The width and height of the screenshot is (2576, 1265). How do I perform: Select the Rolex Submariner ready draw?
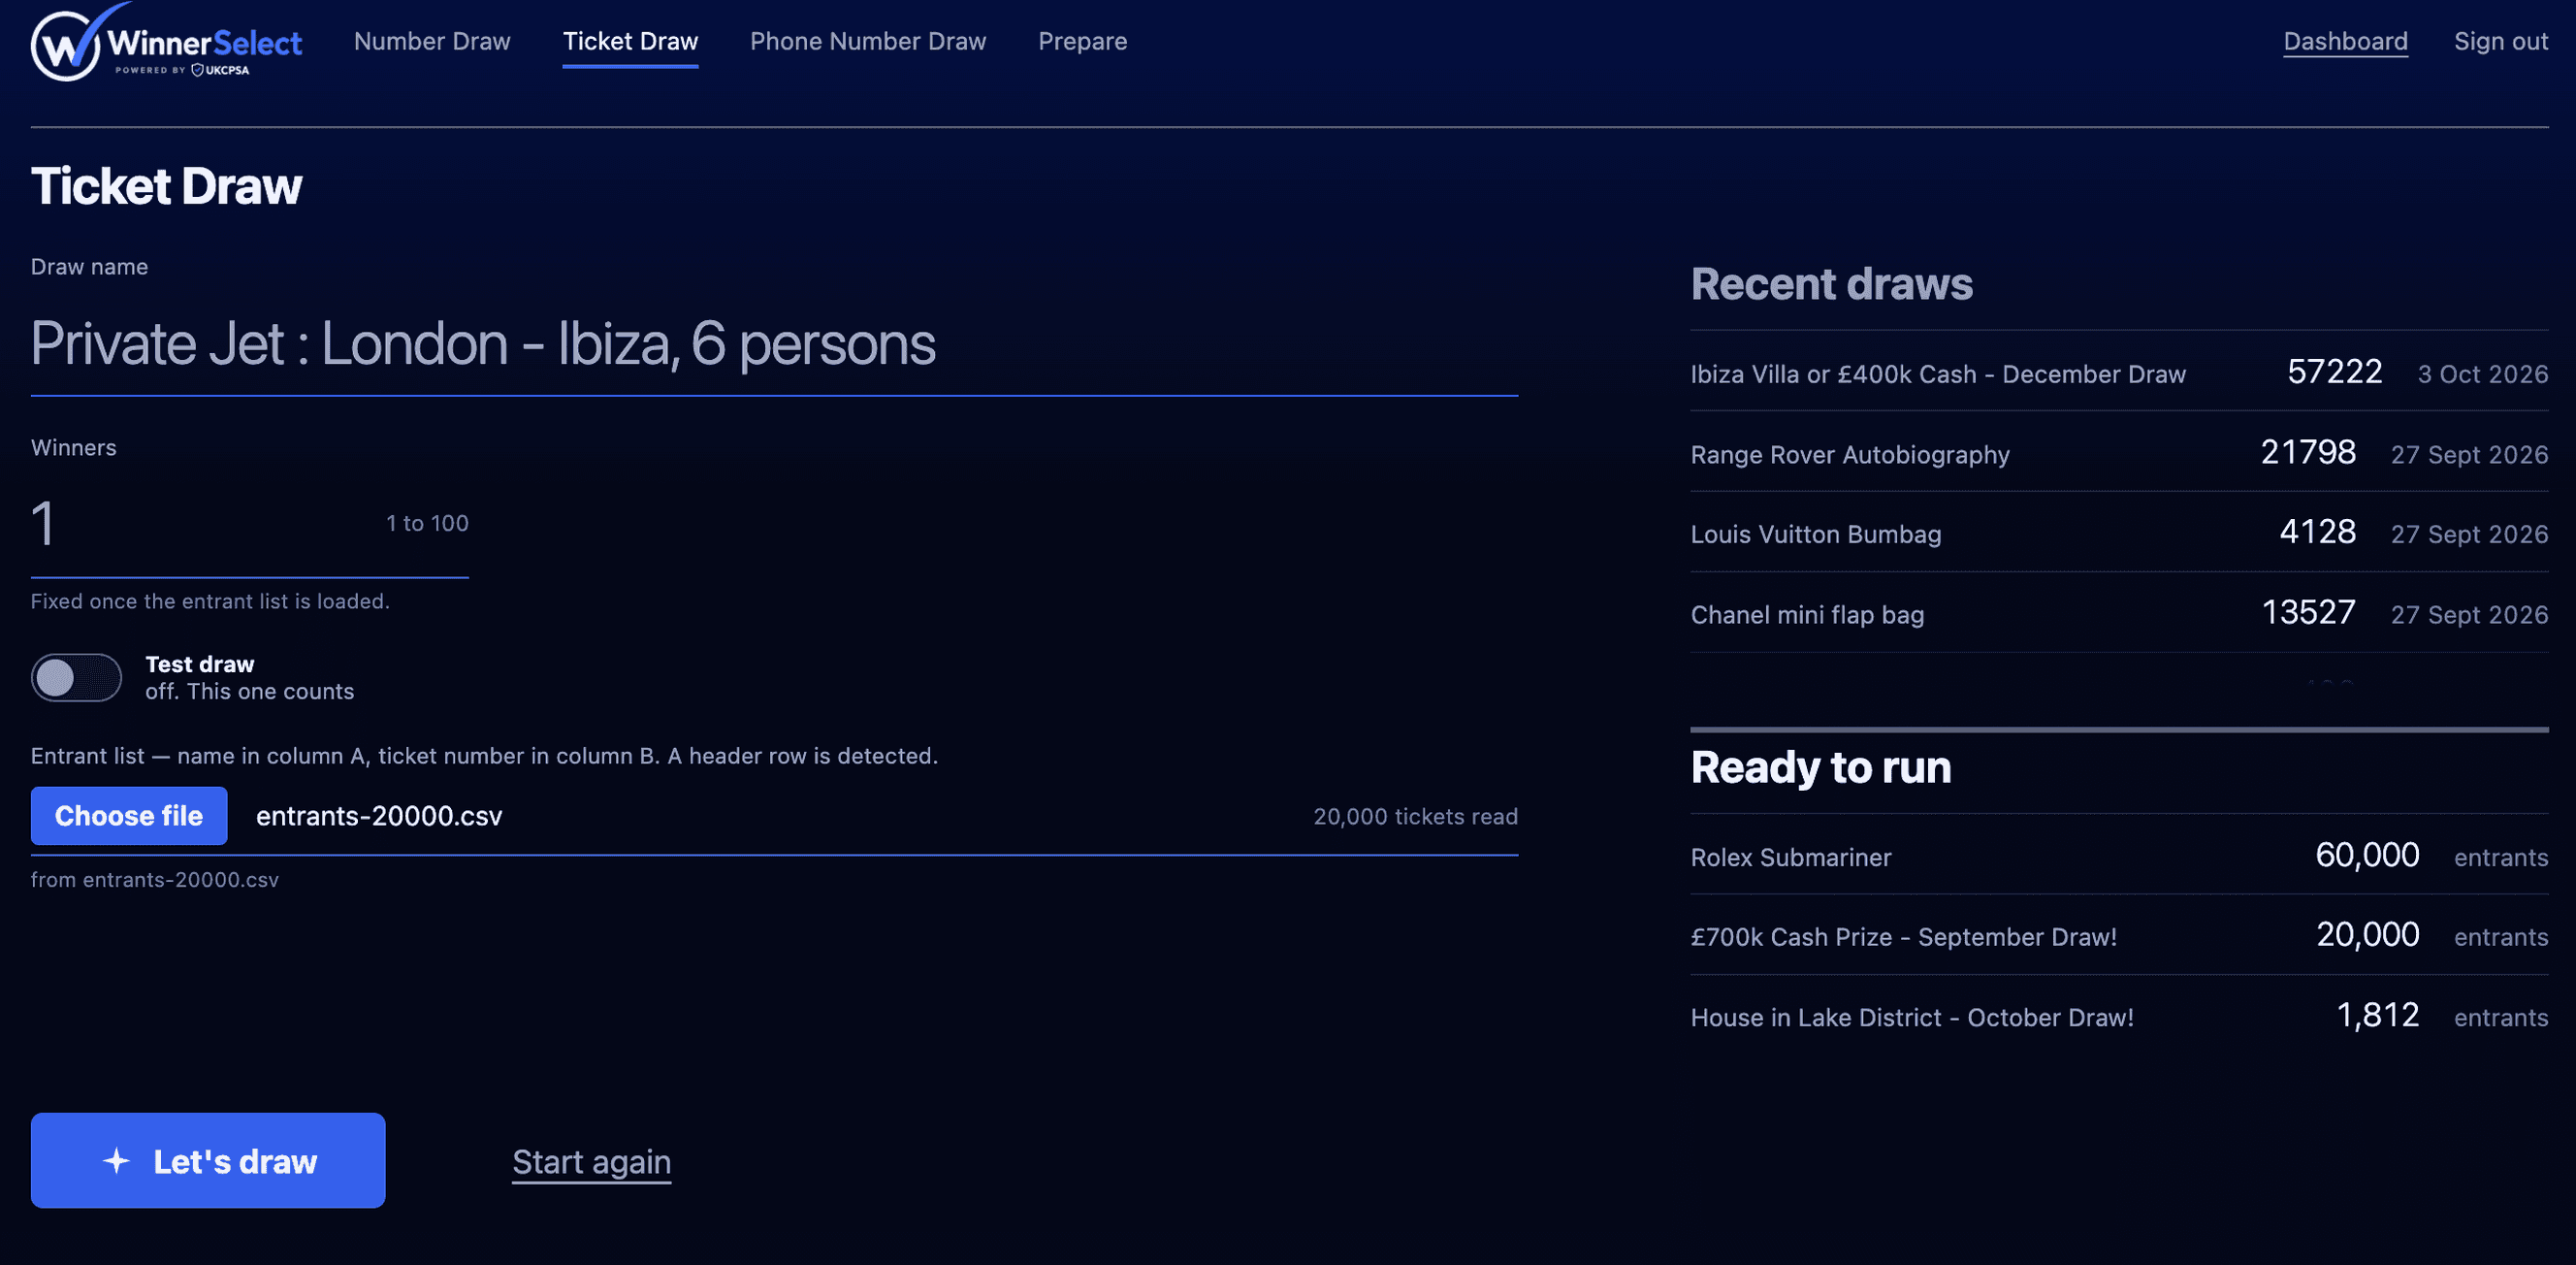coord(2119,856)
